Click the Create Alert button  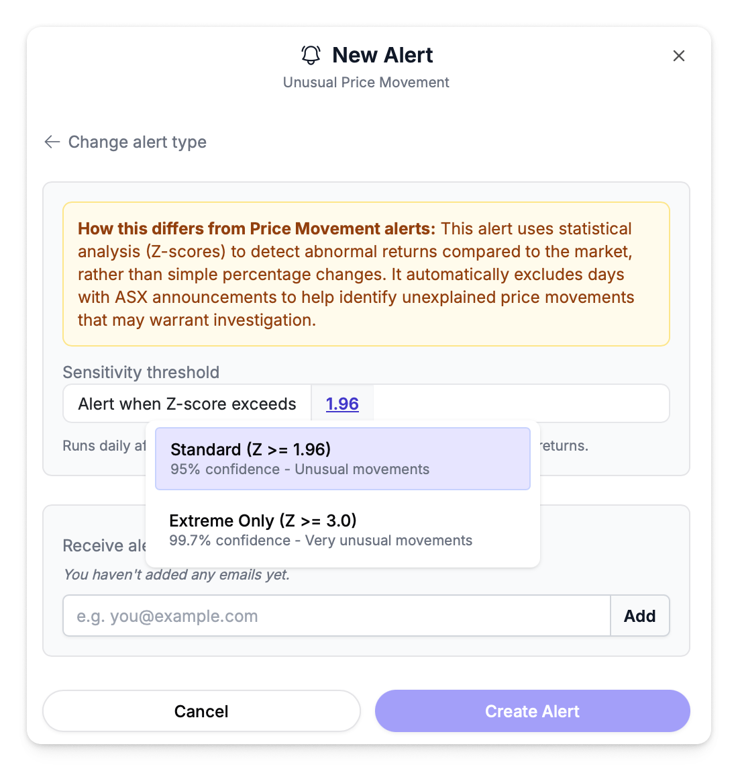click(x=532, y=711)
